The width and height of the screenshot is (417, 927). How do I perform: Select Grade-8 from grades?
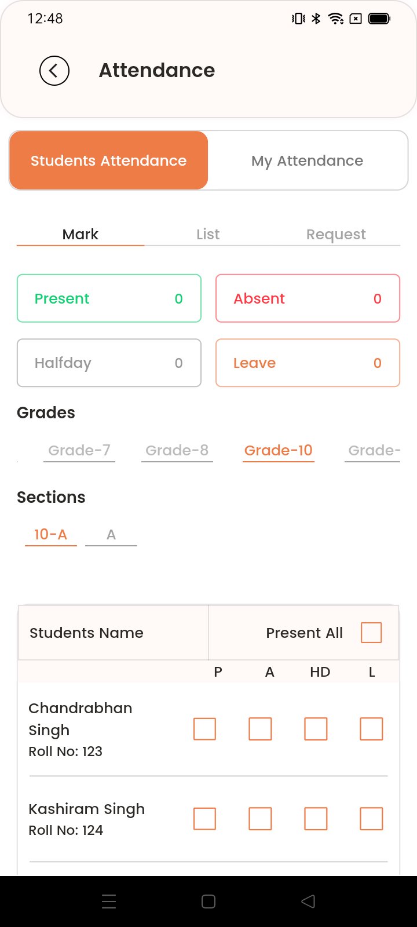(x=177, y=450)
